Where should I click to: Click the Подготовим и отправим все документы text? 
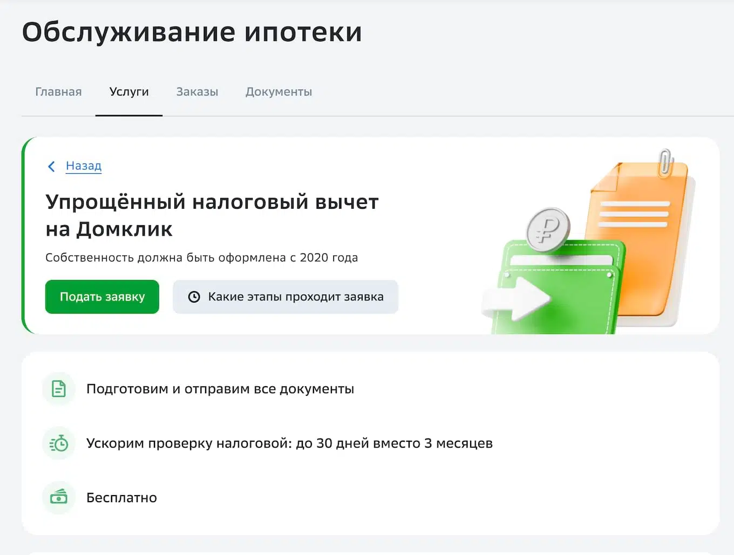click(x=220, y=389)
